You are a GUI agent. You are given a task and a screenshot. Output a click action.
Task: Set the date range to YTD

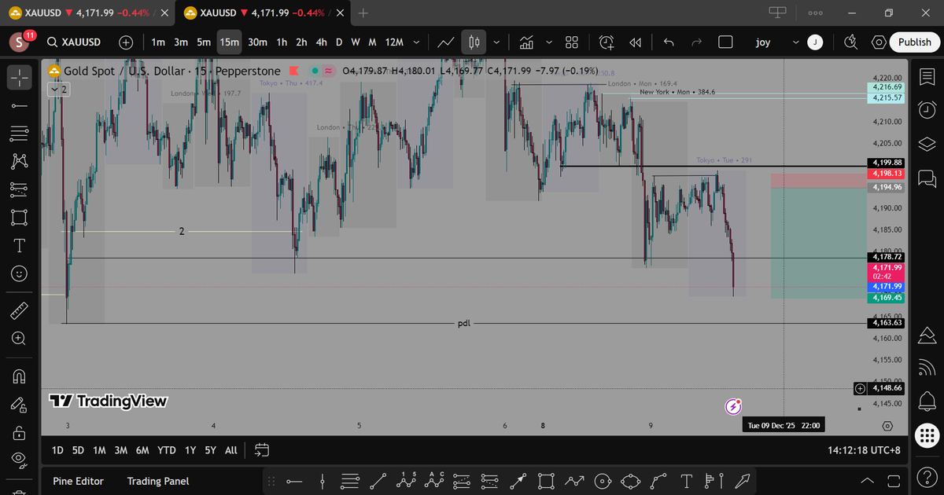pos(166,450)
